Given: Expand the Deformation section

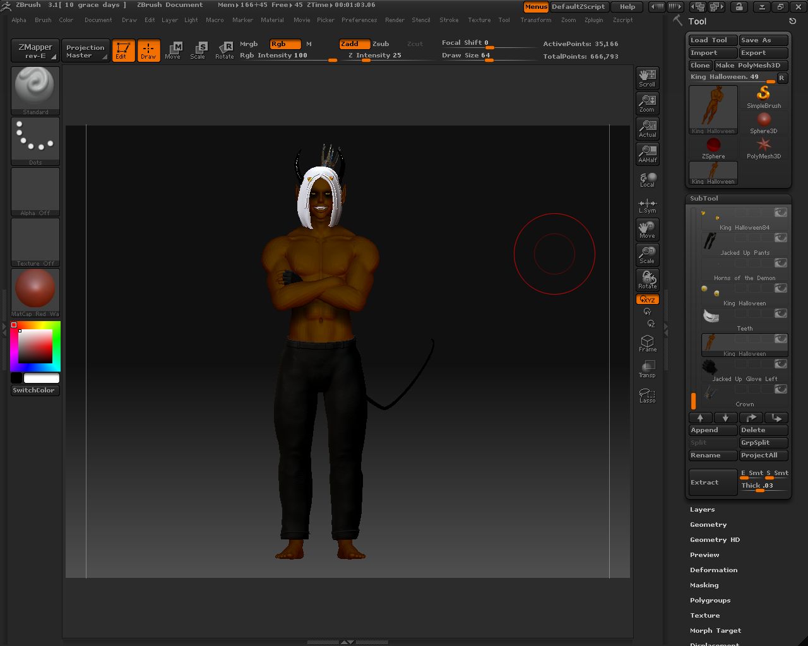Looking at the screenshot, I should click(x=714, y=570).
